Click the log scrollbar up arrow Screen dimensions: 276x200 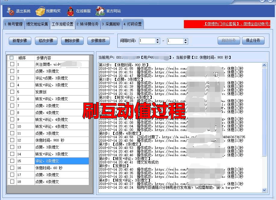click(264, 65)
